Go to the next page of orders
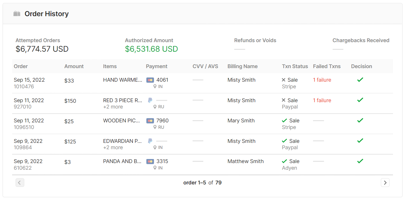This screenshot has width=406, height=200. coord(385,183)
